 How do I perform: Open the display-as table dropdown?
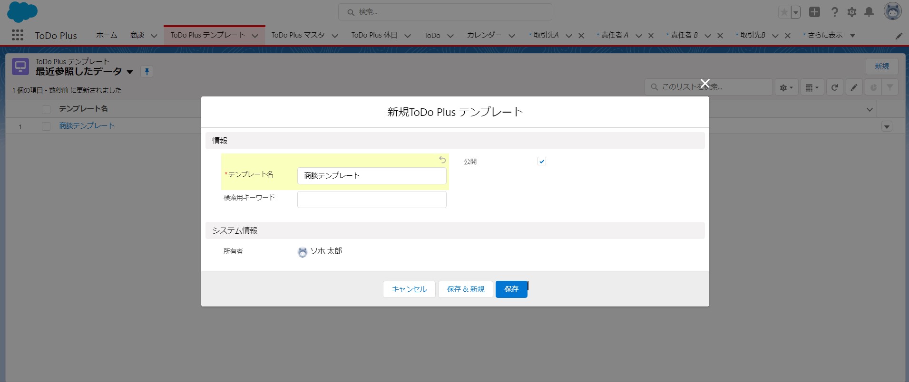[x=812, y=87]
